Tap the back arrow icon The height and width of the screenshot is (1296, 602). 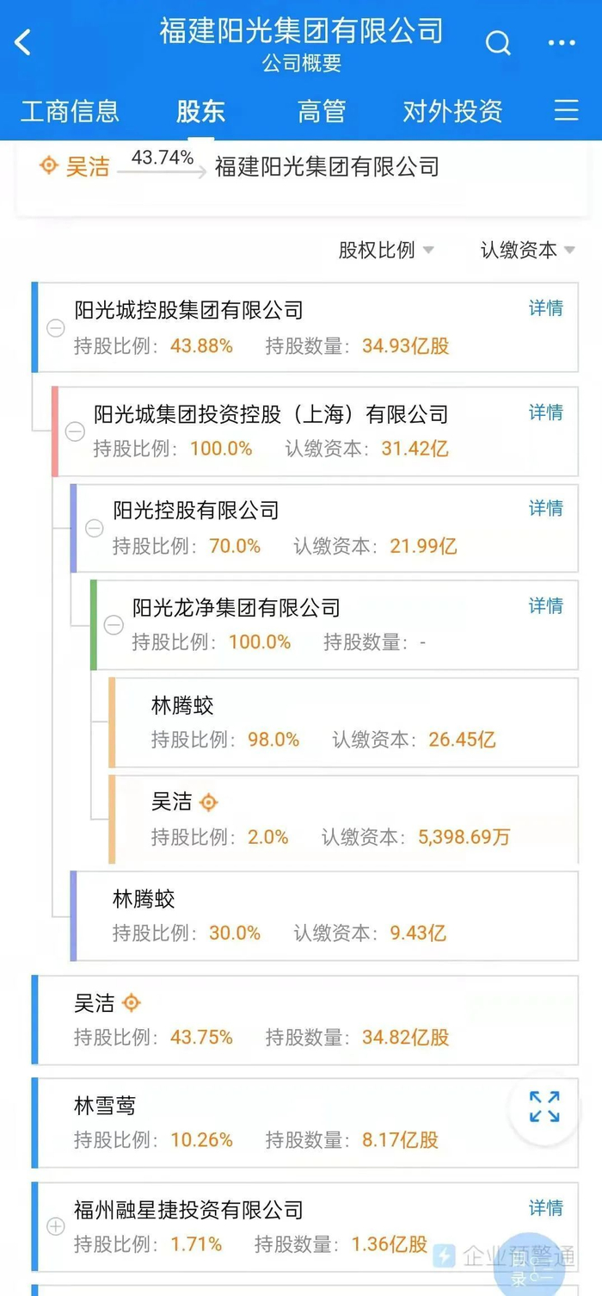coord(23,42)
